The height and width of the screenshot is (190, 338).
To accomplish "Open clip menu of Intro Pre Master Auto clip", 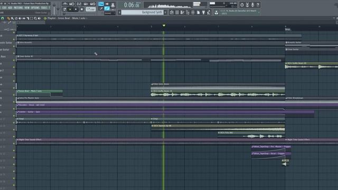I will tap(18, 98).
